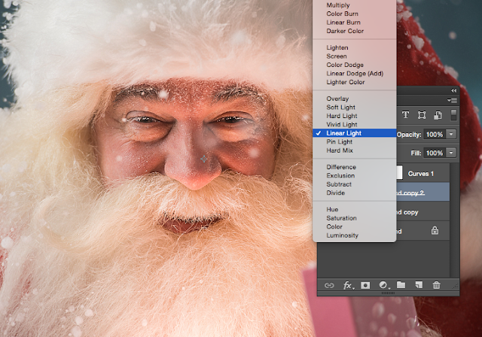This screenshot has width=482, height=337.
Task: Toggle layer filtering switch
Action: [x=453, y=115]
